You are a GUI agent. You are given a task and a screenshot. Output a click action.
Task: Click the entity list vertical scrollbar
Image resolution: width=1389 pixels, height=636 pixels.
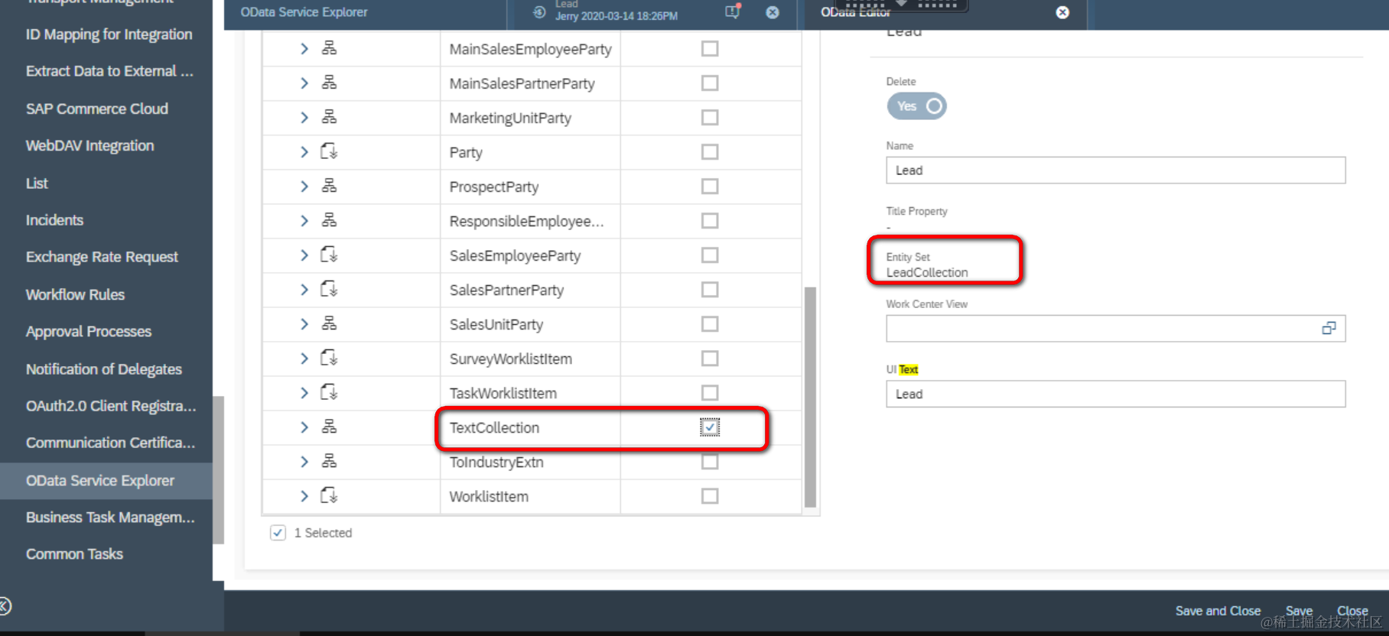pos(810,397)
